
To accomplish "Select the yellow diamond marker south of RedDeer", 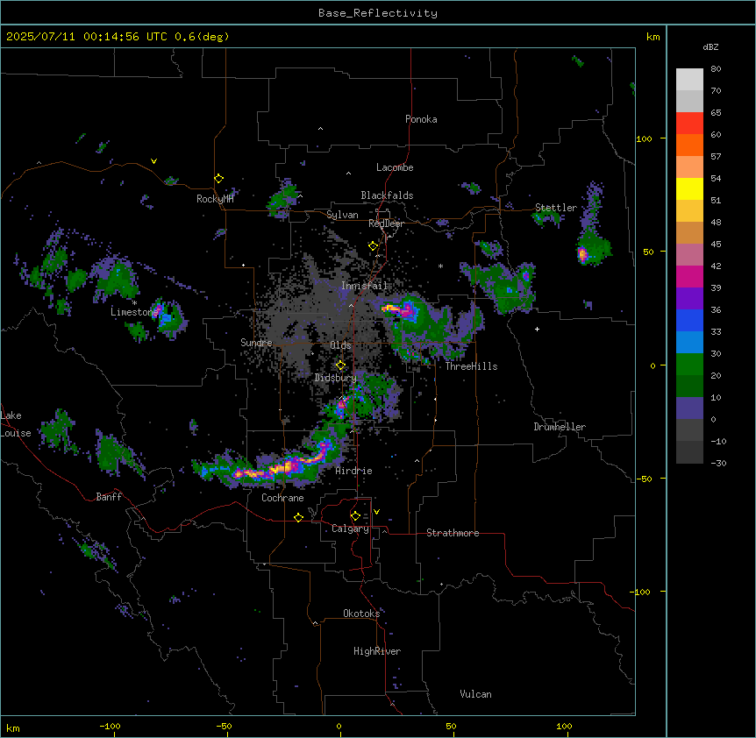I will pyautogui.click(x=373, y=246).
